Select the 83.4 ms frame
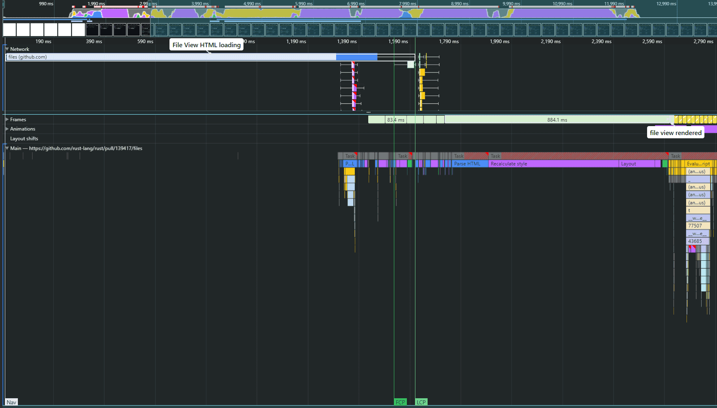This screenshot has height=408, width=717. tap(395, 120)
